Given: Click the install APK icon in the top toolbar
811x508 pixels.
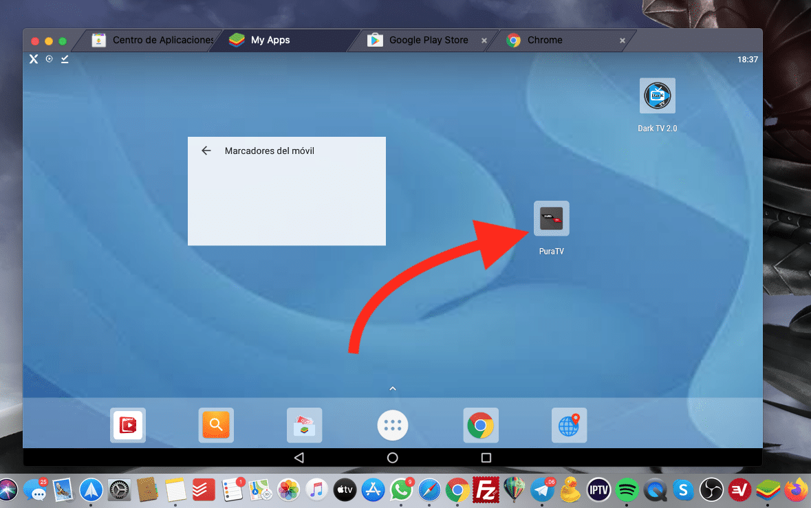Looking at the screenshot, I should pos(64,59).
